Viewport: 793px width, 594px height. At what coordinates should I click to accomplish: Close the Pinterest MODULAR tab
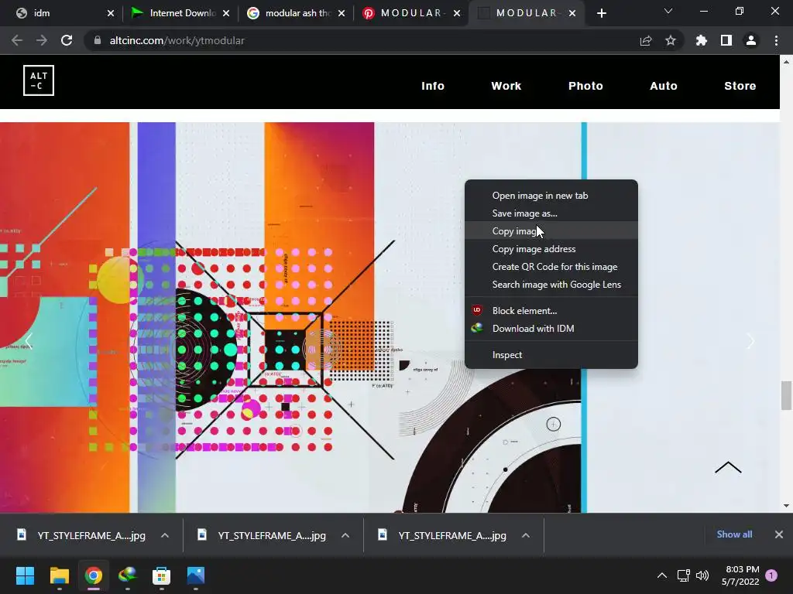(457, 13)
